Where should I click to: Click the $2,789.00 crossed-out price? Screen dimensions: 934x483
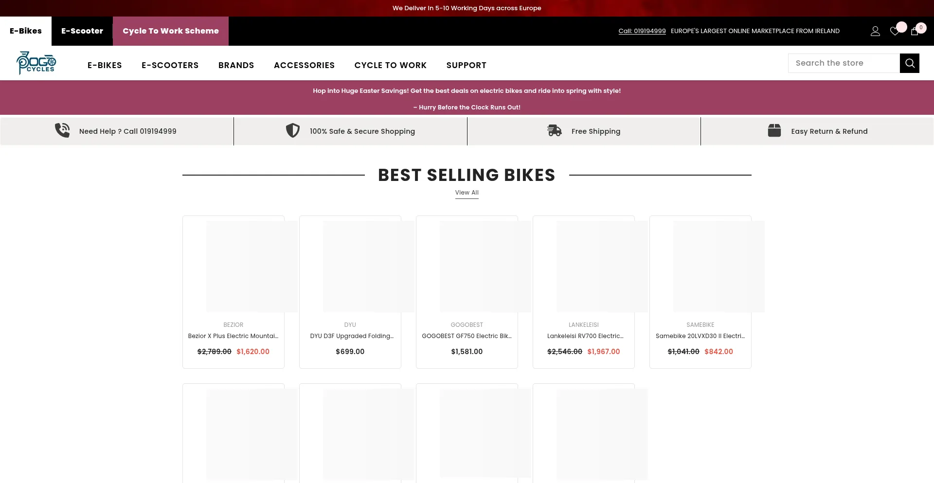[x=215, y=352]
